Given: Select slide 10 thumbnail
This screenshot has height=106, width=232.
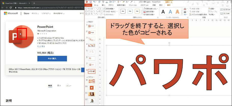Looking at the screenshot, I should (92, 87).
